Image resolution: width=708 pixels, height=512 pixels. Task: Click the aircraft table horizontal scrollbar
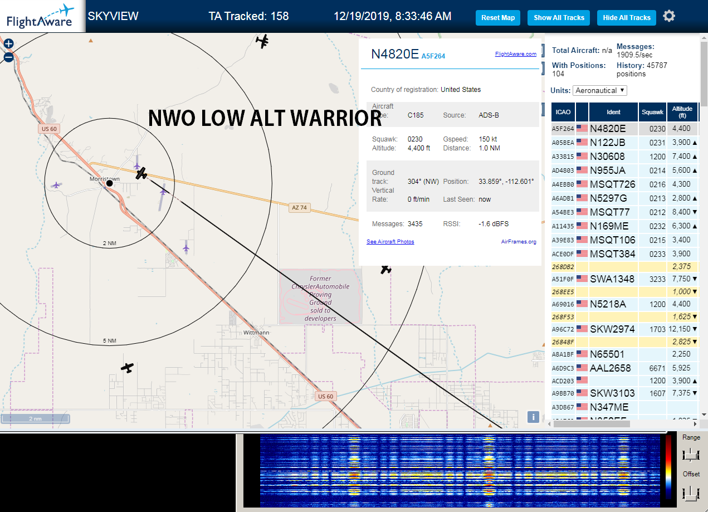click(x=591, y=424)
